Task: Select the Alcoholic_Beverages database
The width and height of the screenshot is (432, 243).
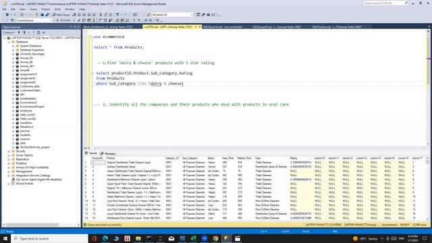Action: [x=32, y=54]
